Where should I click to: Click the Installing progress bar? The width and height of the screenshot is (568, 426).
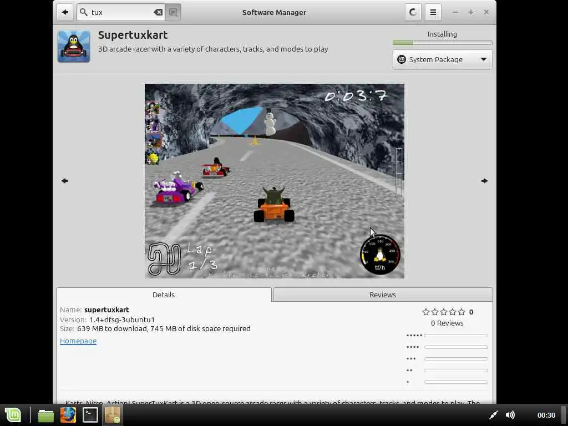[x=442, y=43]
